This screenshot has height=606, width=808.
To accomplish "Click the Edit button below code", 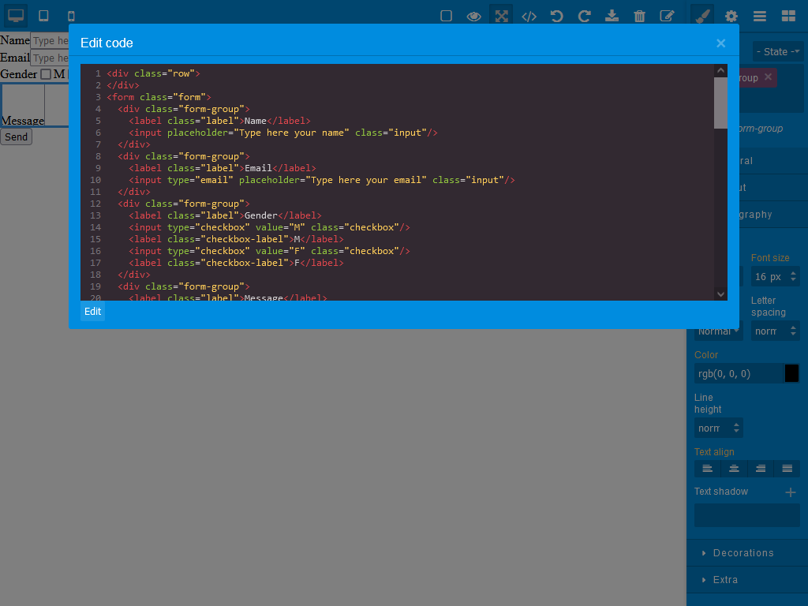I will click(x=93, y=311).
